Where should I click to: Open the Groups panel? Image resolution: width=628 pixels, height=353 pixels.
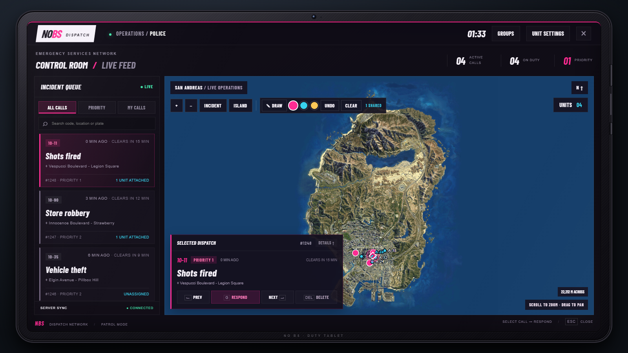[x=506, y=34]
